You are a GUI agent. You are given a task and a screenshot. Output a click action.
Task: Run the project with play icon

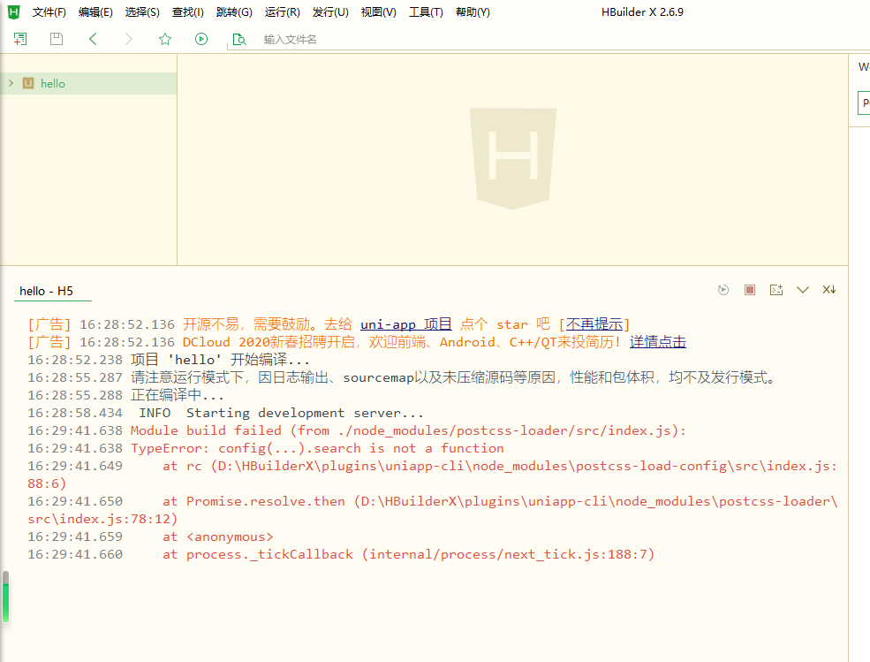201,39
